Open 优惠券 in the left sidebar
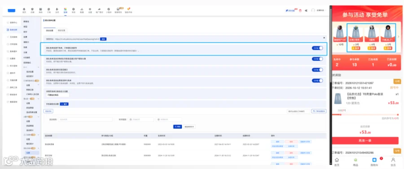 [11, 59]
